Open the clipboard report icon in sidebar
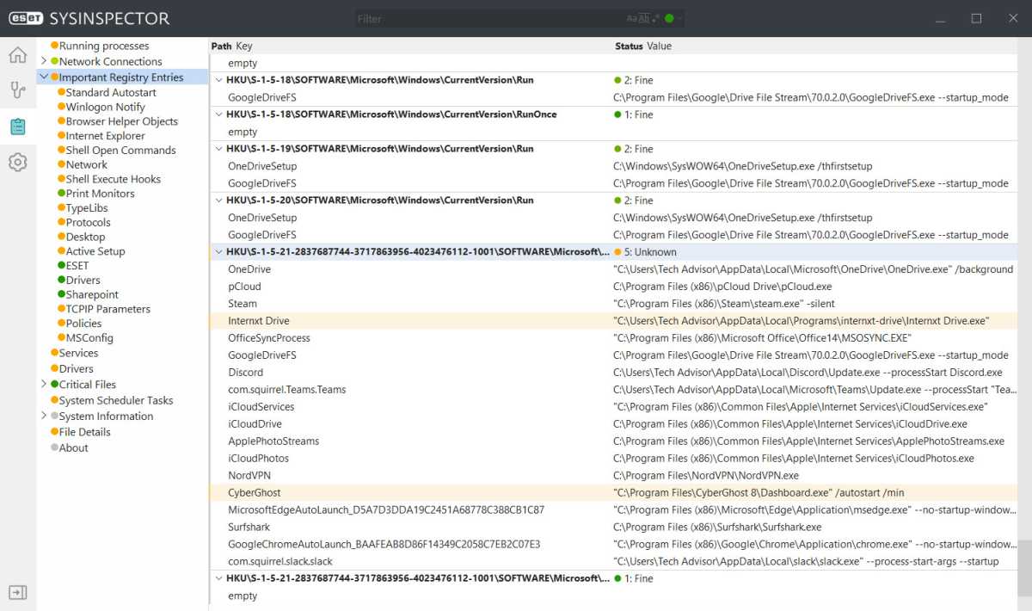Viewport: 1032px width, 611px height. tap(17, 127)
